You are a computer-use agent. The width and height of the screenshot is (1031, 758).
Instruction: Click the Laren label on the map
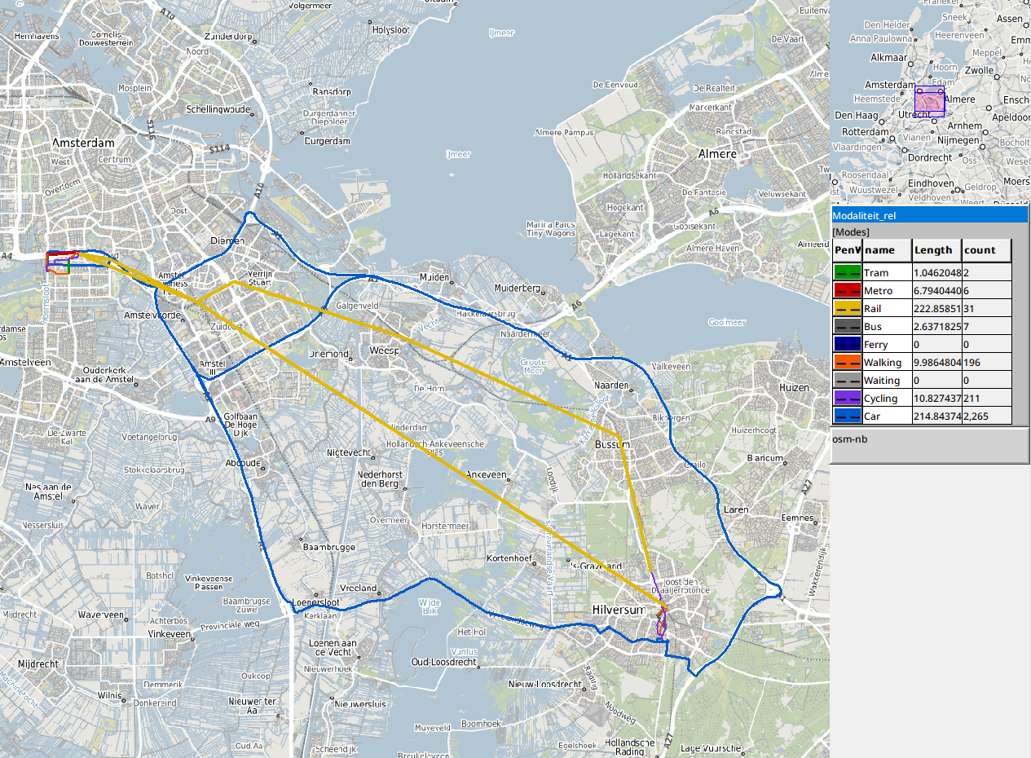(x=736, y=510)
